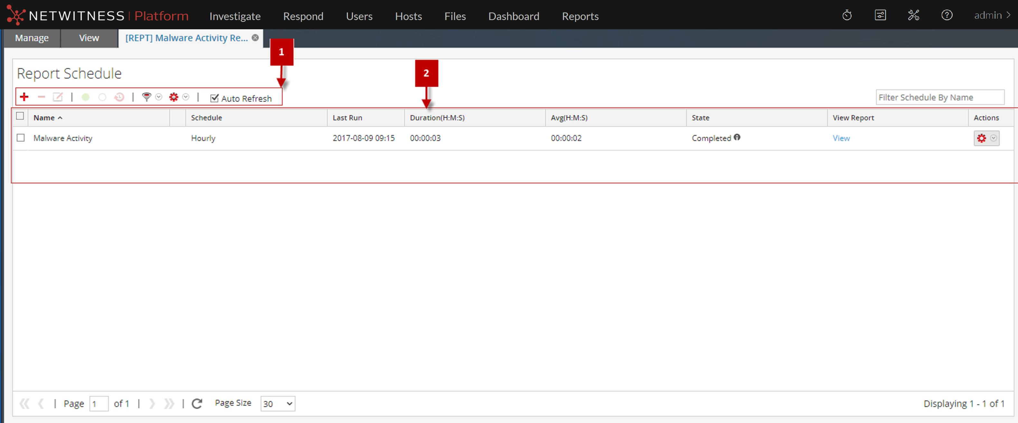Check the Malware Activity row checkbox

tap(21, 138)
